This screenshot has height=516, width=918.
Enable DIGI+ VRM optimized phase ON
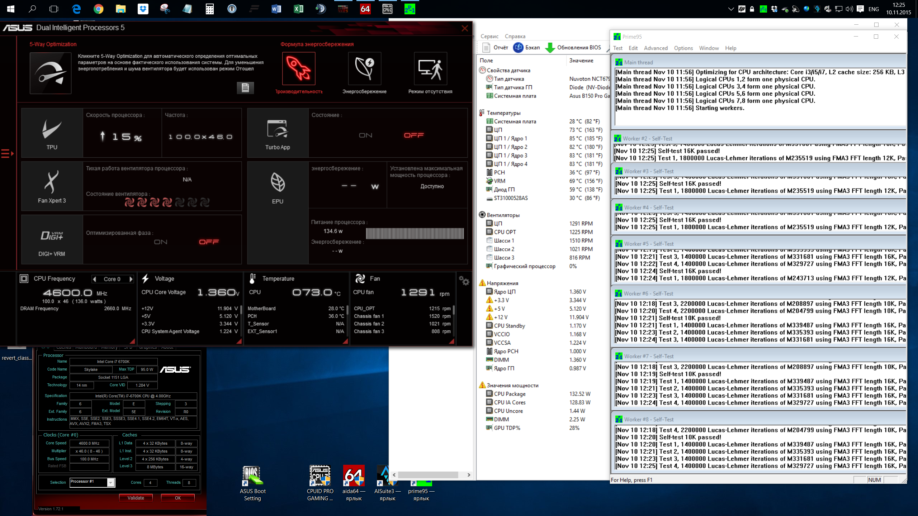(x=160, y=242)
